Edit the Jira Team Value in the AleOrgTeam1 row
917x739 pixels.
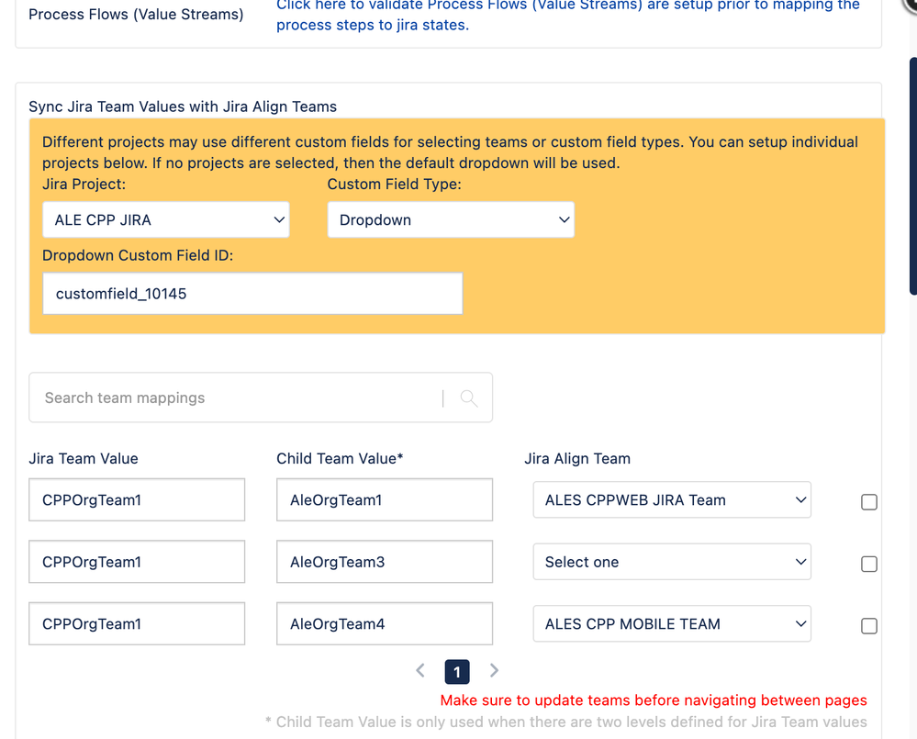pyautogui.click(x=137, y=500)
